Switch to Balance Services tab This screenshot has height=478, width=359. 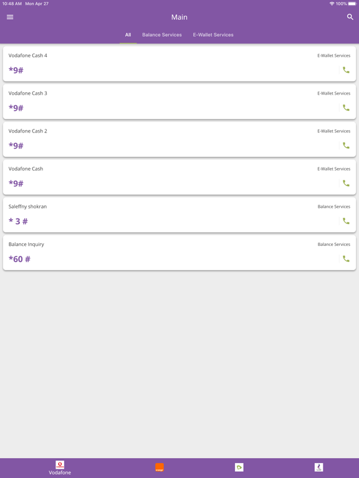(x=162, y=35)
